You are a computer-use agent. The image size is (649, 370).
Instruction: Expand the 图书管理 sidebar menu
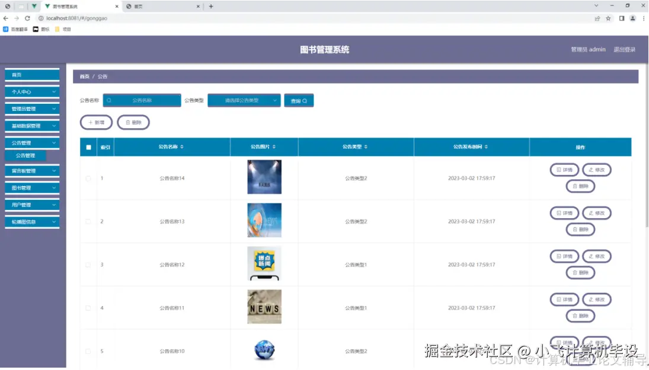click(32, 188)
